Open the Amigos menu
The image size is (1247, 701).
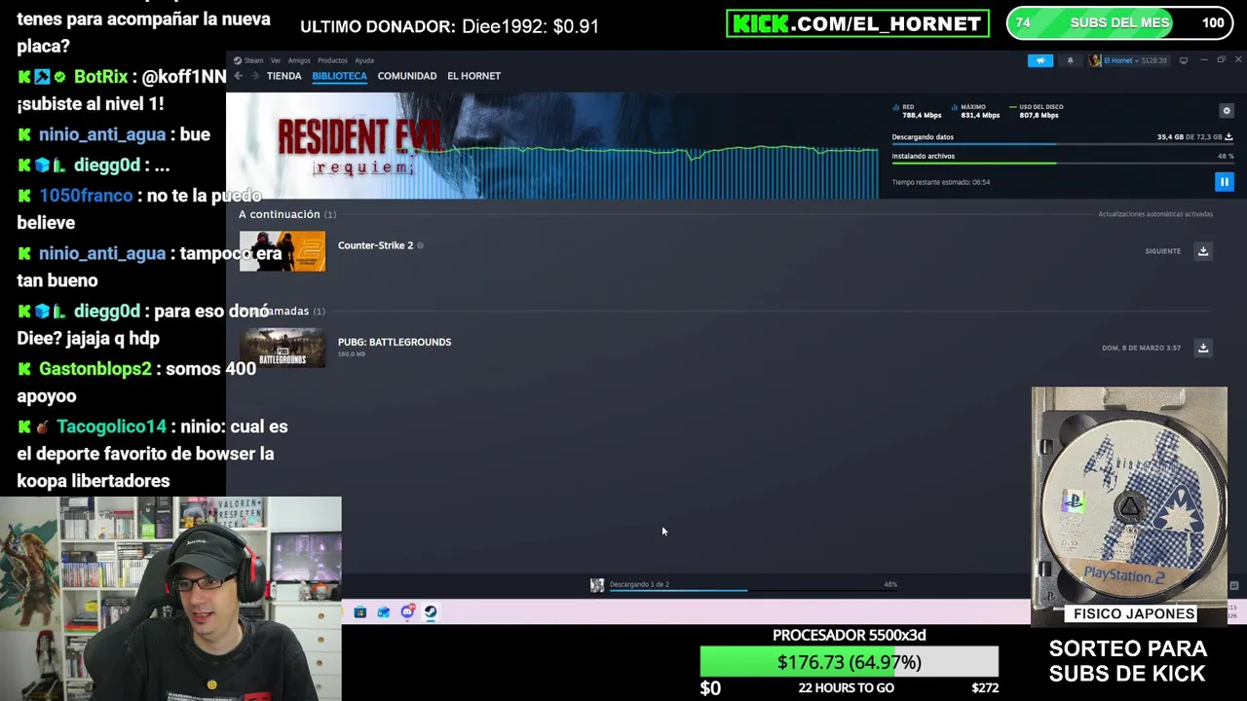click(299, 60)
